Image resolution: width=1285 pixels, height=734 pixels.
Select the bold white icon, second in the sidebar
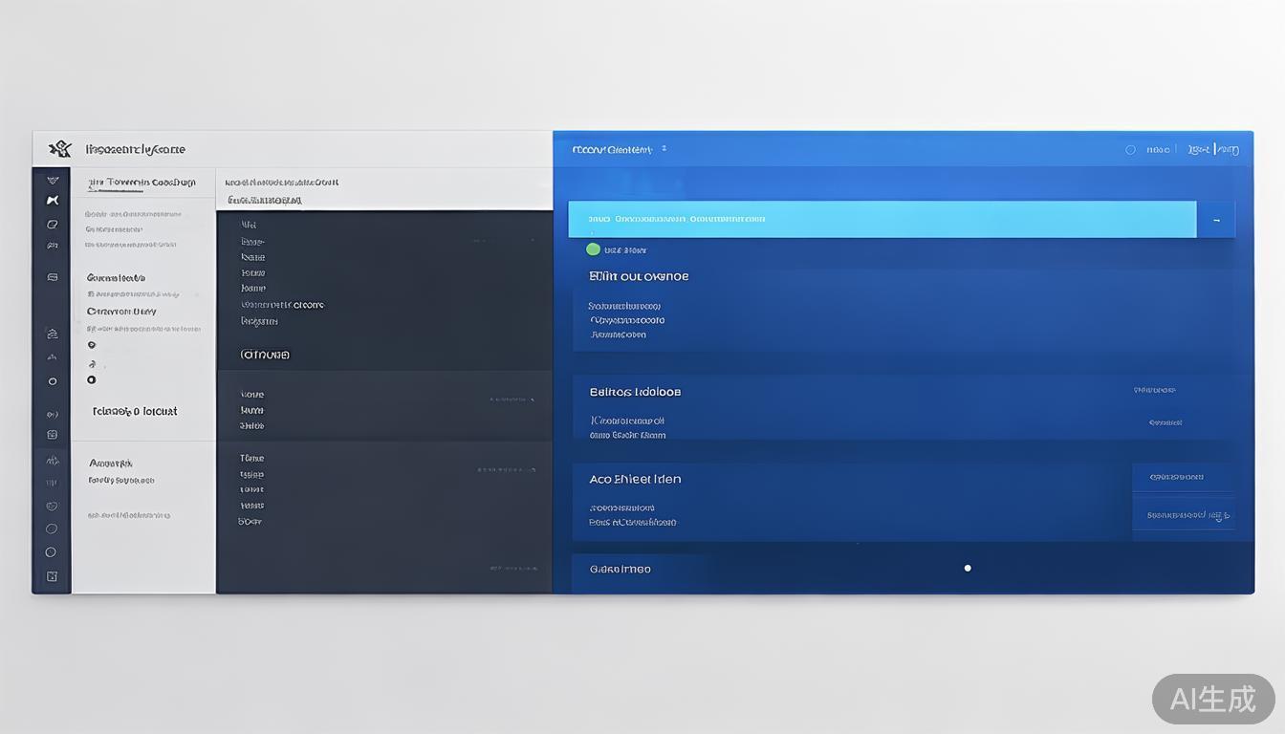click(x=53, y=200)
